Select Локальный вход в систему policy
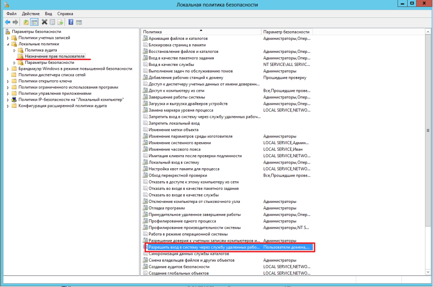The height and width of the screenshot is (287, 433). tap(174, 162)
